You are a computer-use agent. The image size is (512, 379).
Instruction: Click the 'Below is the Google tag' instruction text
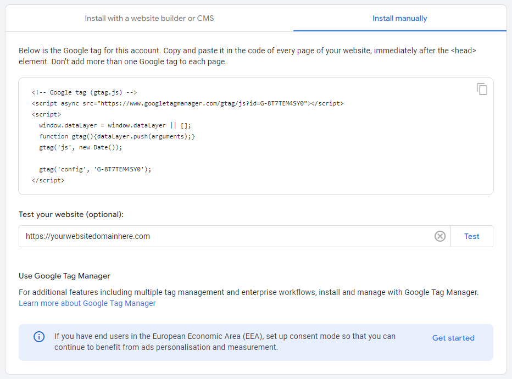(x=247, y=56)
